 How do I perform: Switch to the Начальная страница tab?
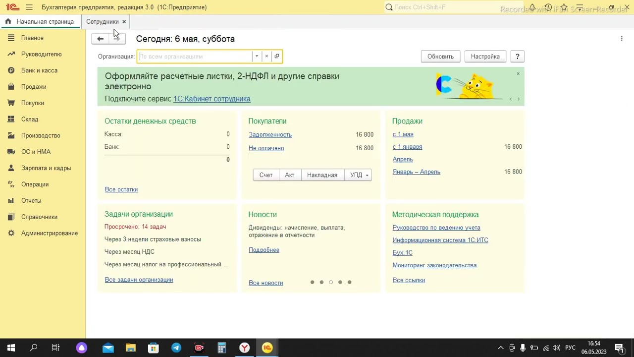point(40,22)
